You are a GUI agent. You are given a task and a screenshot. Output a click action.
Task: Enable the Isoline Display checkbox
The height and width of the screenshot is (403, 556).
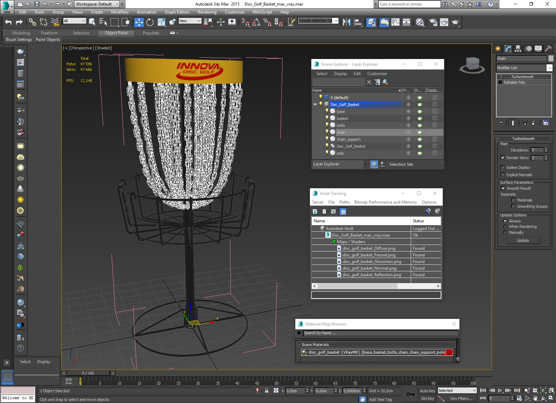tap(502, 167)
